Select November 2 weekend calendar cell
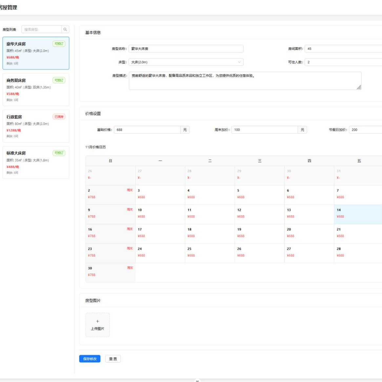The image size is (382, 382). 111,195
